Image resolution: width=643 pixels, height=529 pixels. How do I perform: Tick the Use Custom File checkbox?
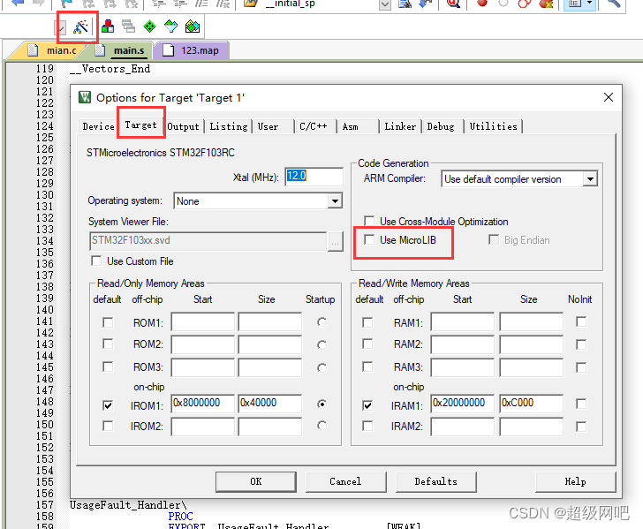(96, 261)
